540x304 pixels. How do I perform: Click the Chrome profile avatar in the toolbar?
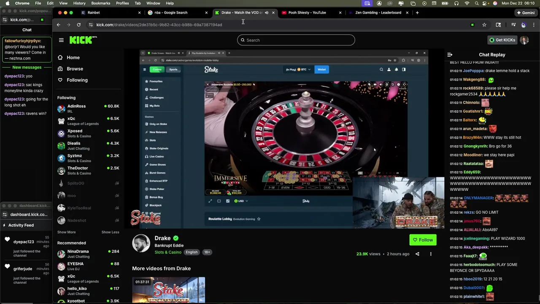[524, 25]
